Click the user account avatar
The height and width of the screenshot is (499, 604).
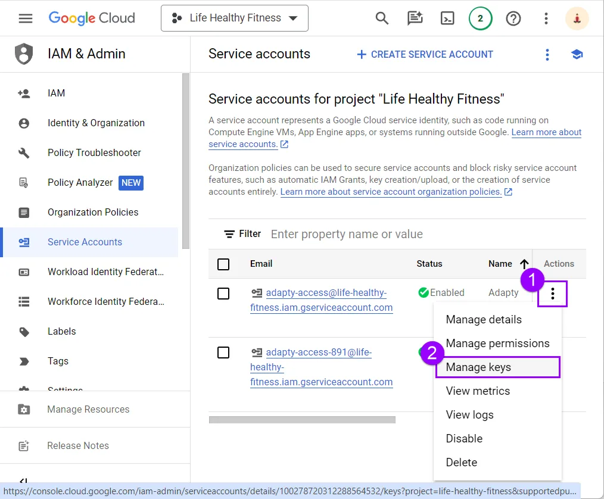(x=577, y=18)
